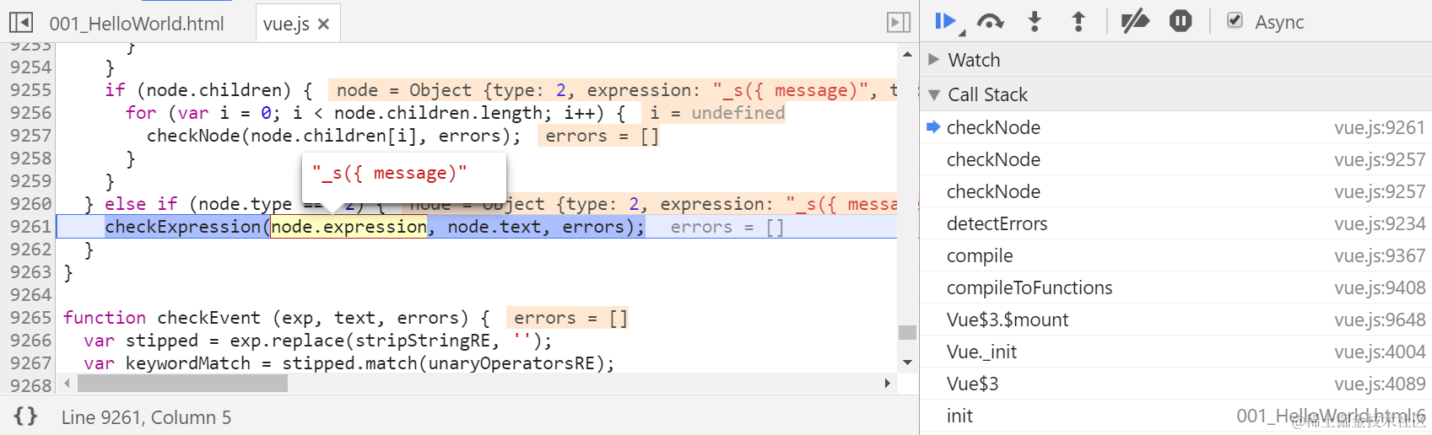Viewport: 1432px width, 435px height.
Task: Step into next function call
Action: click(x=1035, y=22)
